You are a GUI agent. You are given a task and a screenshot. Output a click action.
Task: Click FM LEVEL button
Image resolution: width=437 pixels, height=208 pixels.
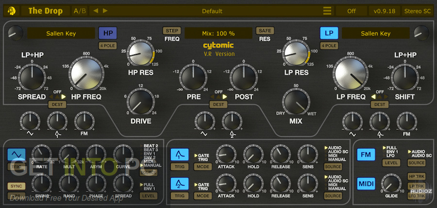coord(391,163)
